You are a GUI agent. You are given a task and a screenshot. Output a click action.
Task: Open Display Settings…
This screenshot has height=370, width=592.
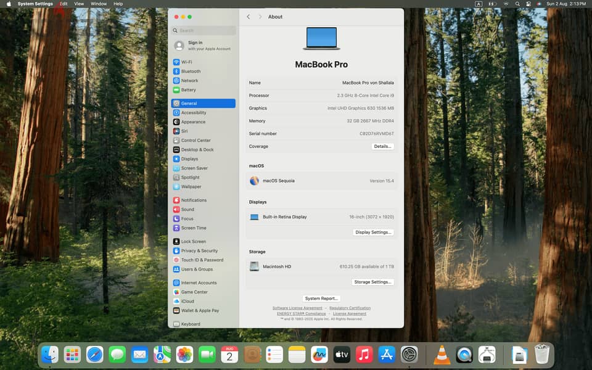(374, 232)
